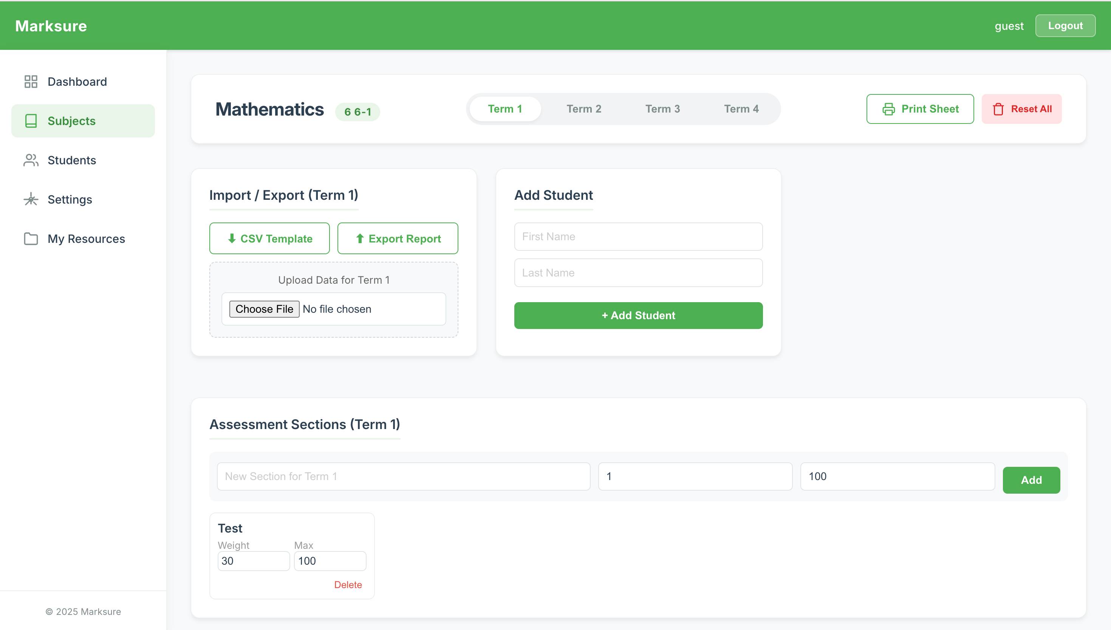Click Add to create a section

[1031, 480]
